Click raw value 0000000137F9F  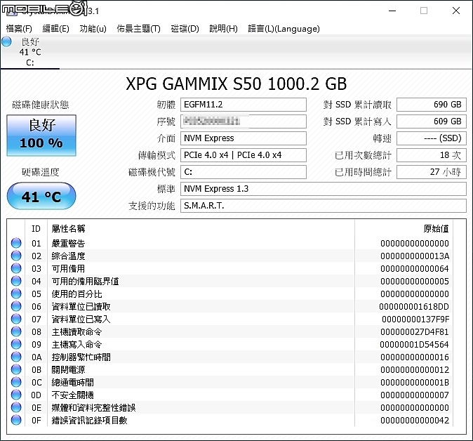click(415, 320)
